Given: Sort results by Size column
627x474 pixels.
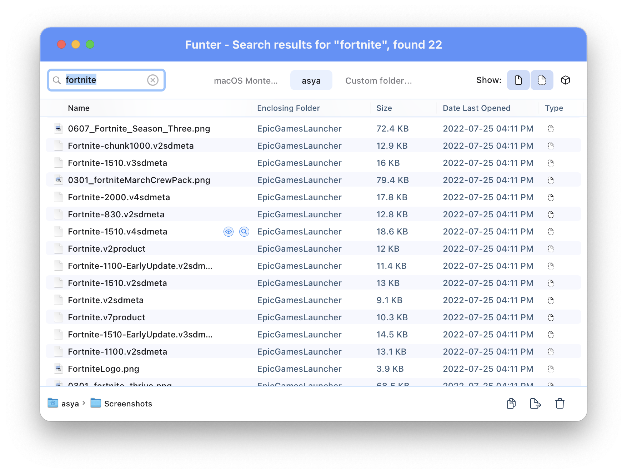Looking at the screenshot, I should tap(384, 108).
